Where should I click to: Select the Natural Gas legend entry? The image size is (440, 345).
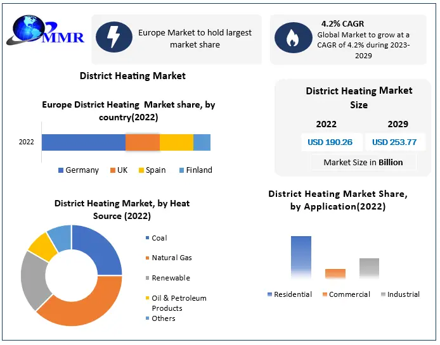(x=171, y=258)
